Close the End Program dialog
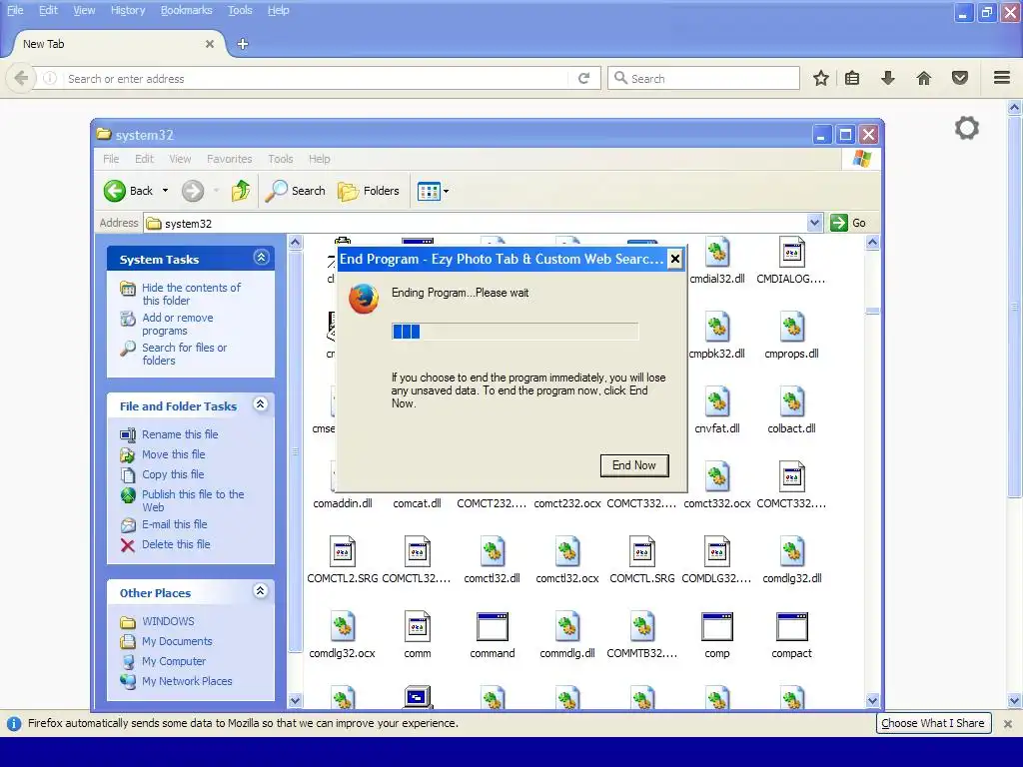 675,259
